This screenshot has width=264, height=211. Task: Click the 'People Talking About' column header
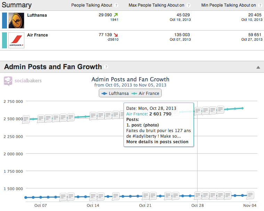91,5
